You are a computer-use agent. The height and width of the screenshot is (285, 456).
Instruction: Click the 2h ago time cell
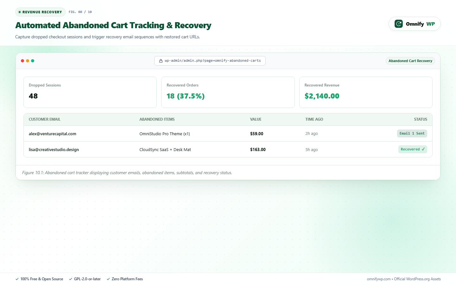[x=312, y=134]
